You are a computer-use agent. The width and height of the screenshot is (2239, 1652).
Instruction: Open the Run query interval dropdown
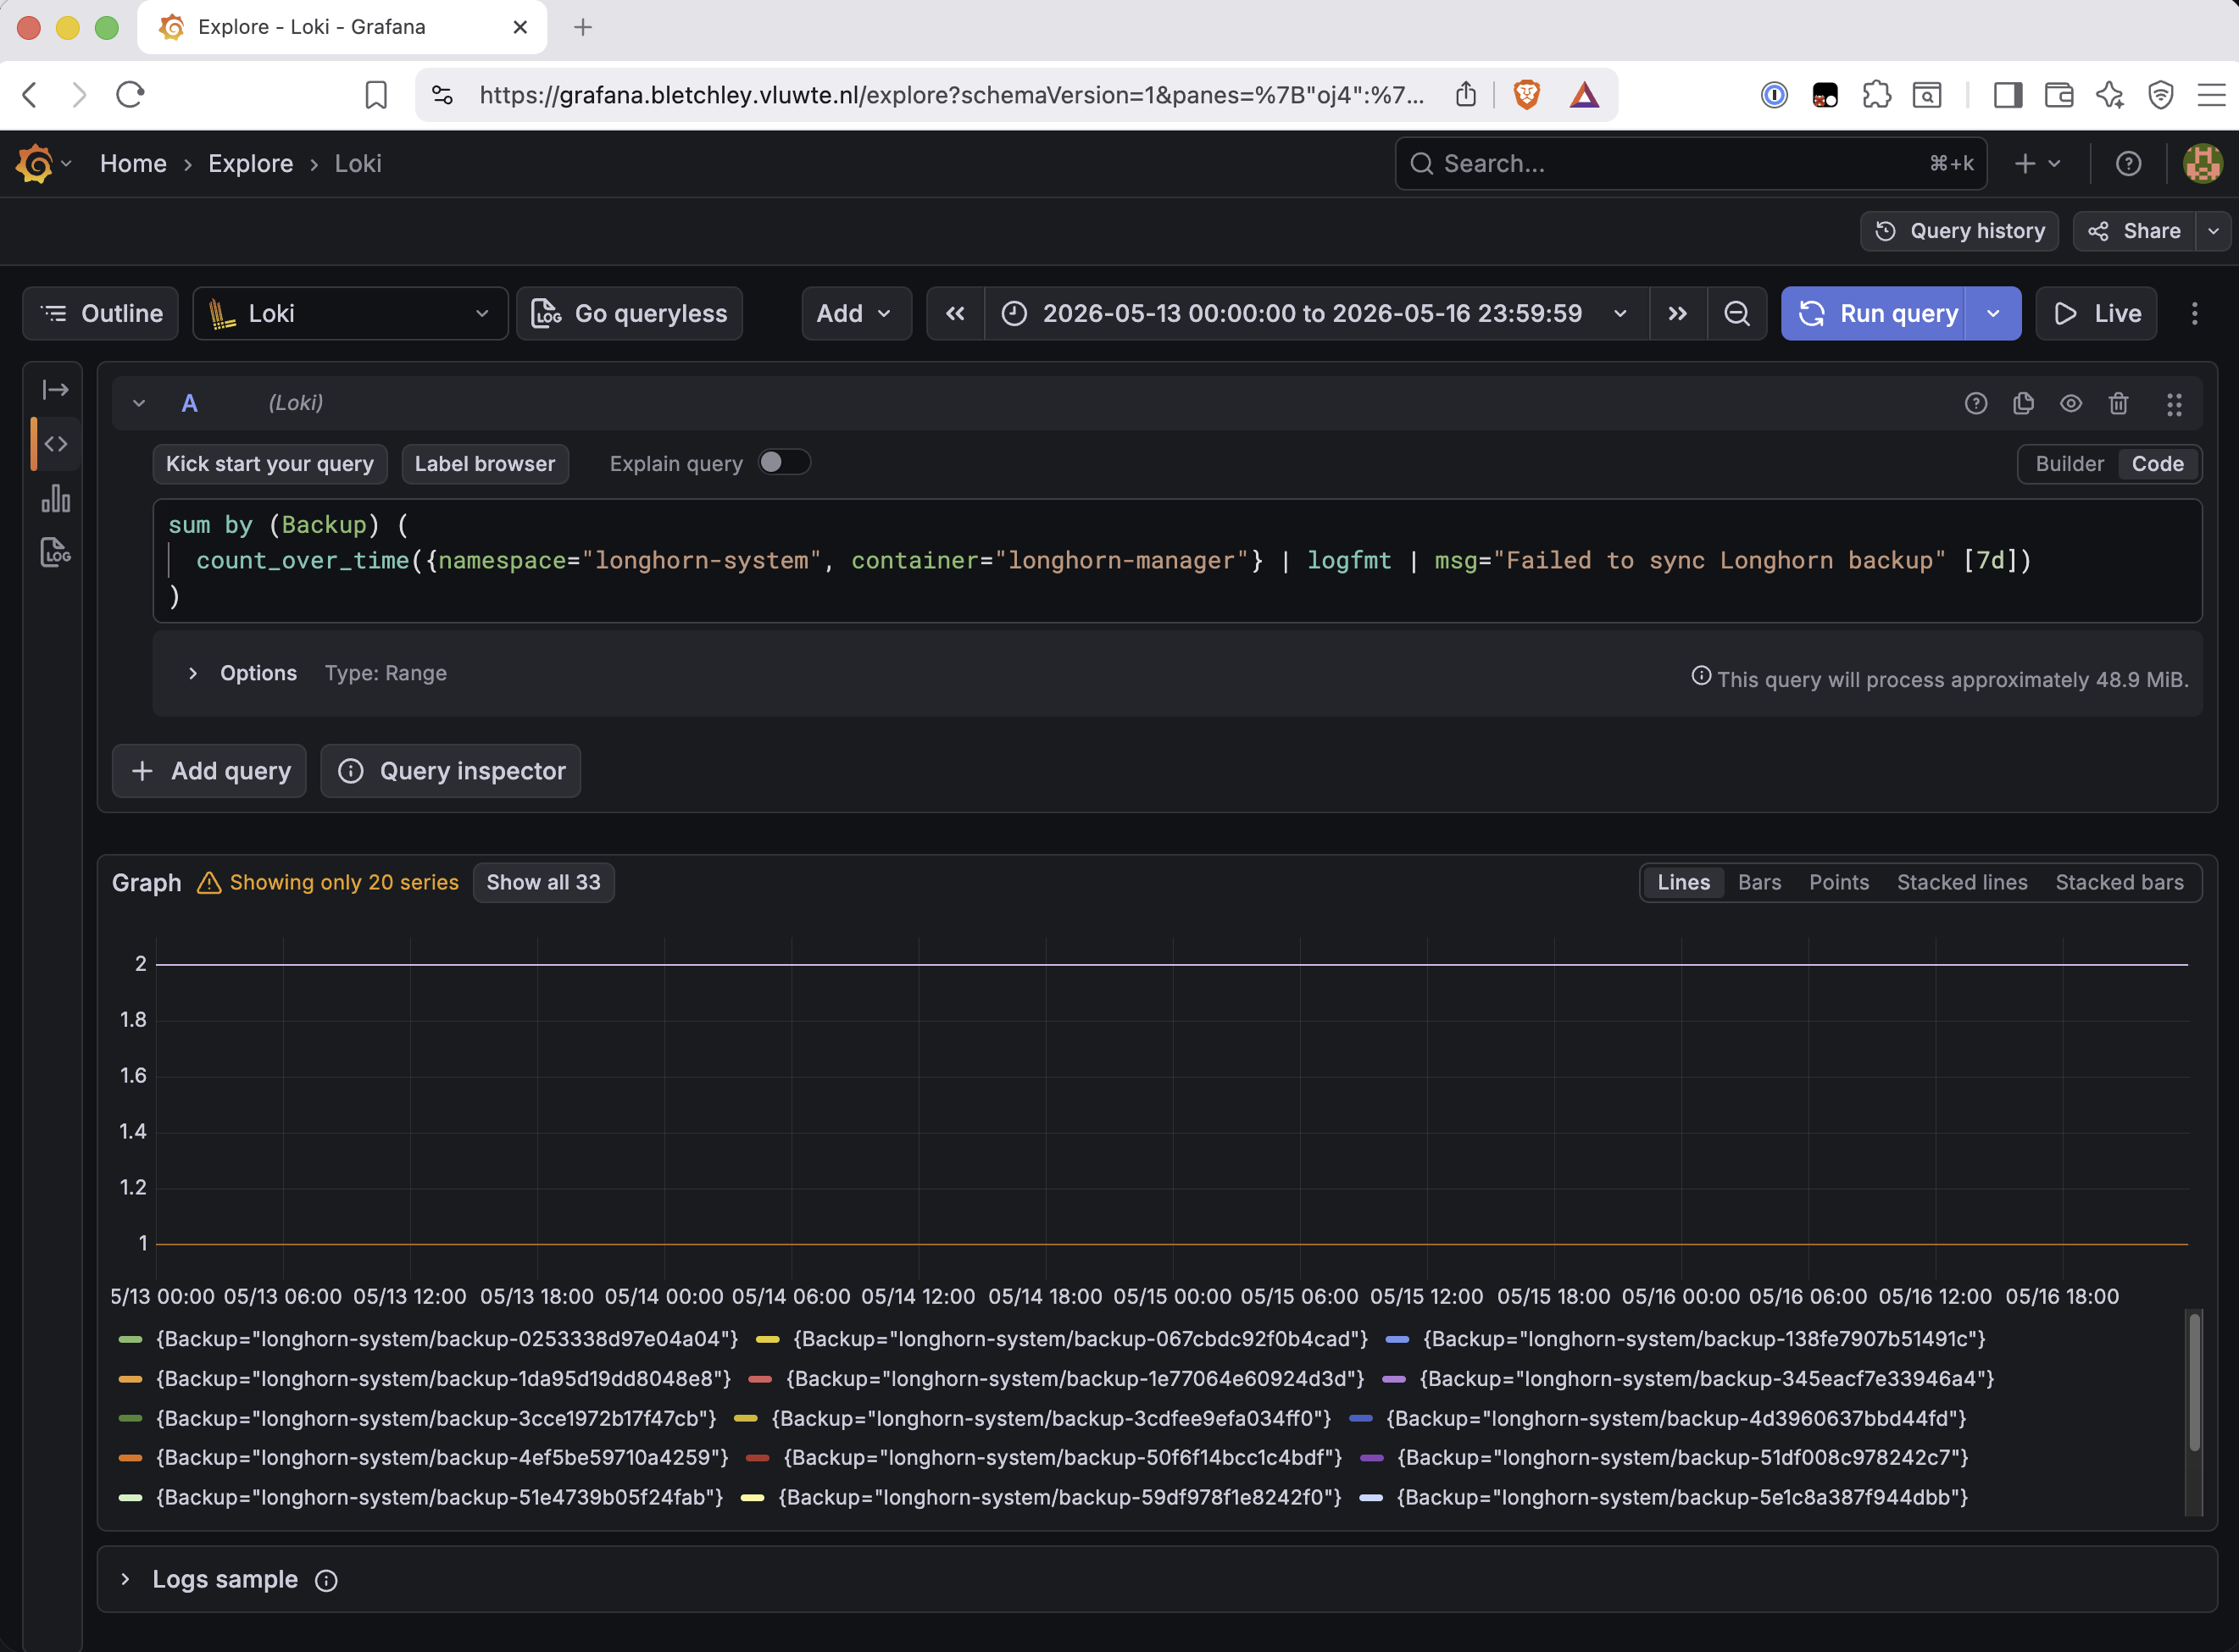(1993, 314)
